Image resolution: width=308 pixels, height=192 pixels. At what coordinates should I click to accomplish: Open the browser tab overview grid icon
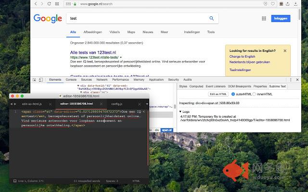point(57,4)
